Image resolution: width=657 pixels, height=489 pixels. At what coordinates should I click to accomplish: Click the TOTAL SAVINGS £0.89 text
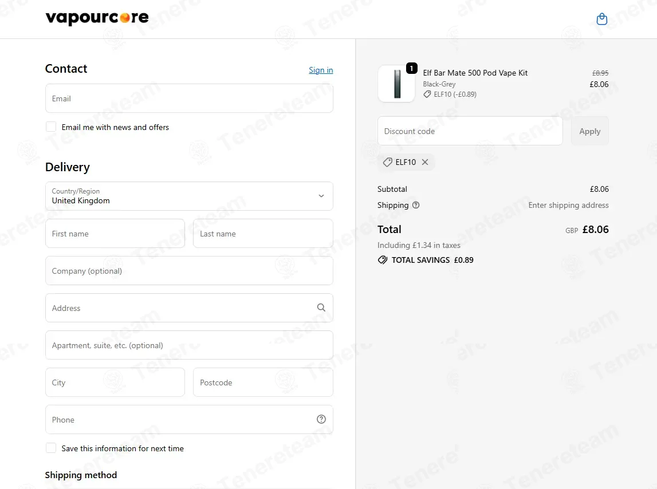[x=432, y=260]
